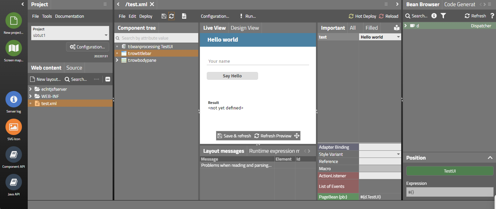Click the New project icon
This screenshot has width=496, height=209.
[x=14, y=20]
